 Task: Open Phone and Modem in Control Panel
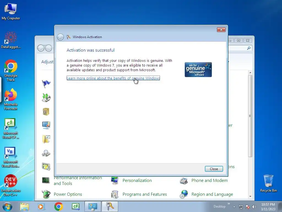[x=210, y=181]
